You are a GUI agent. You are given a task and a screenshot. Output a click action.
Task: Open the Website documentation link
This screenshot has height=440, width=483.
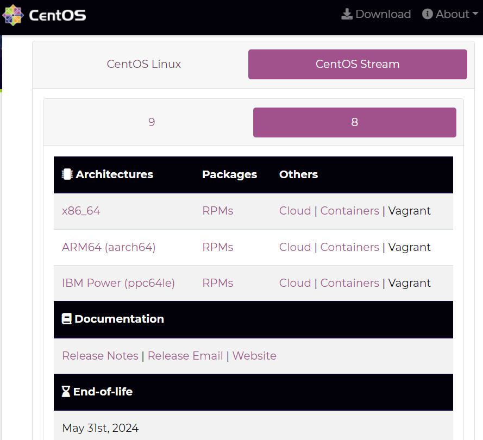click(x=254, y=356)
